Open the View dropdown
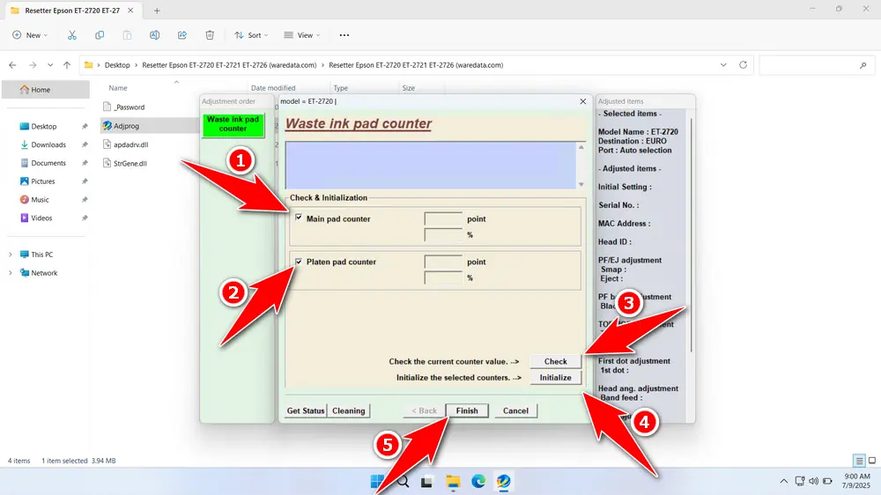The height and width of the screenshot is (495, 881). [x=302, y=35]
